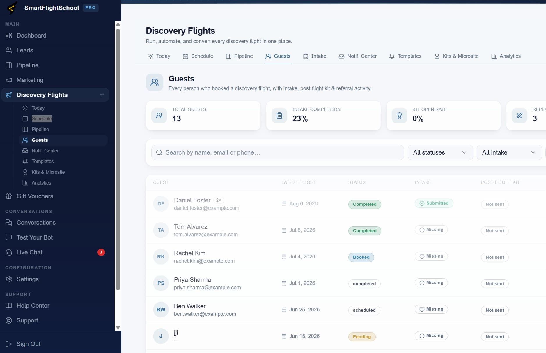Click the Pending status badge for jji

pos(362,337)
